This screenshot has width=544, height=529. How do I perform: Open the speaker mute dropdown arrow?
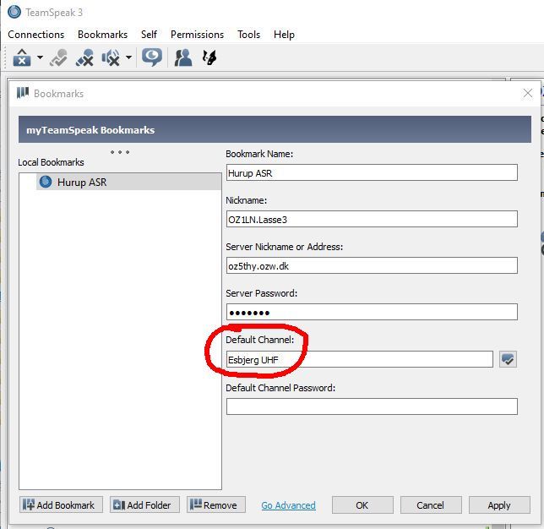point(128,57)
